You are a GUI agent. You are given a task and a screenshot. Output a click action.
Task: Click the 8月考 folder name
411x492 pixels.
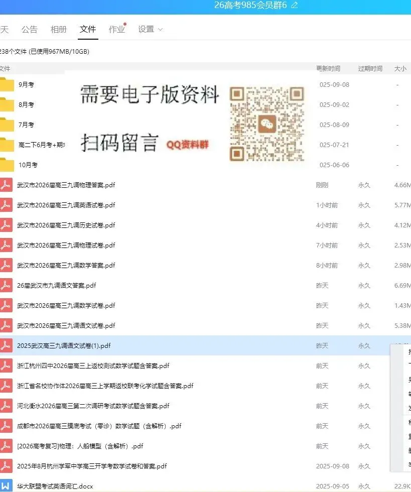(26, 105)
